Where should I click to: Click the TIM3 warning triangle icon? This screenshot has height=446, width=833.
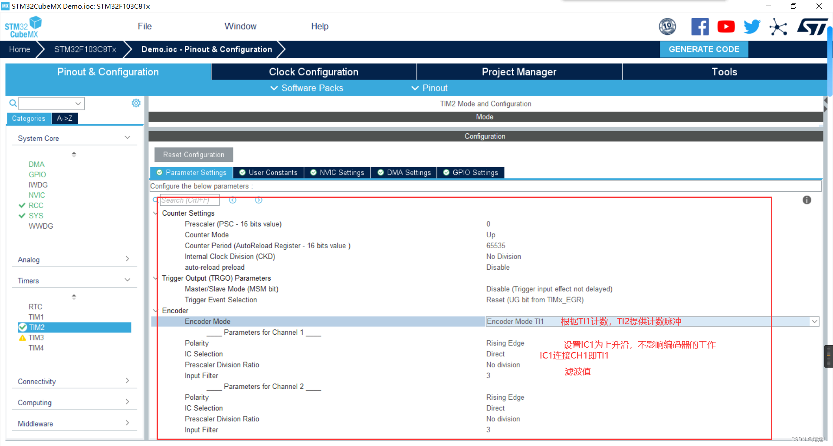point(23,338)
